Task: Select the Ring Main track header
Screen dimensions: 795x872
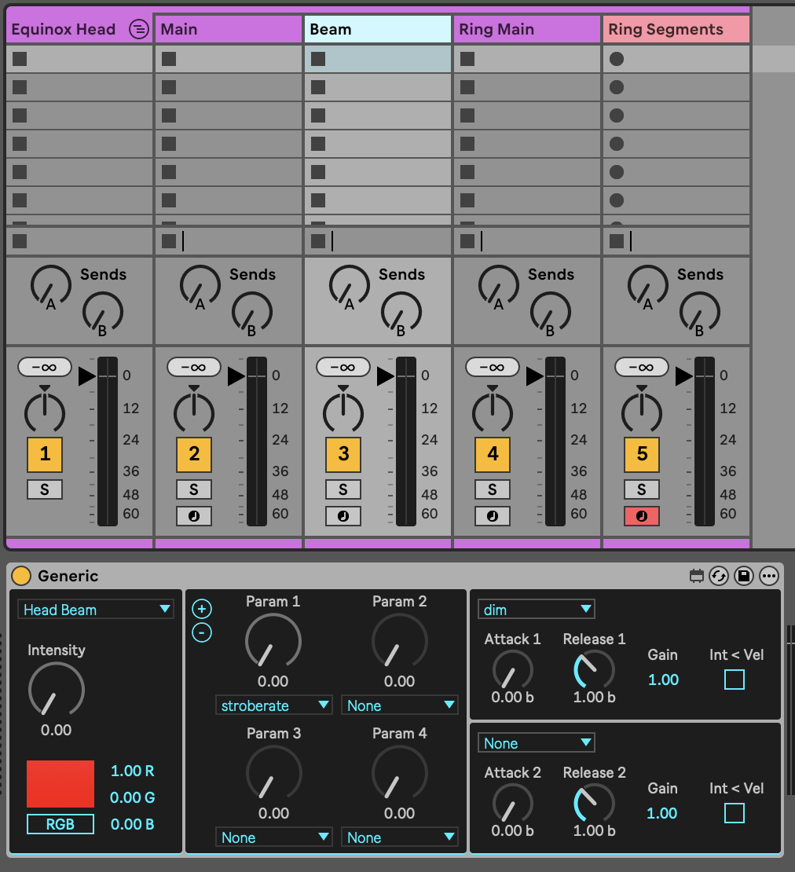Action: [x=526, y=30]
